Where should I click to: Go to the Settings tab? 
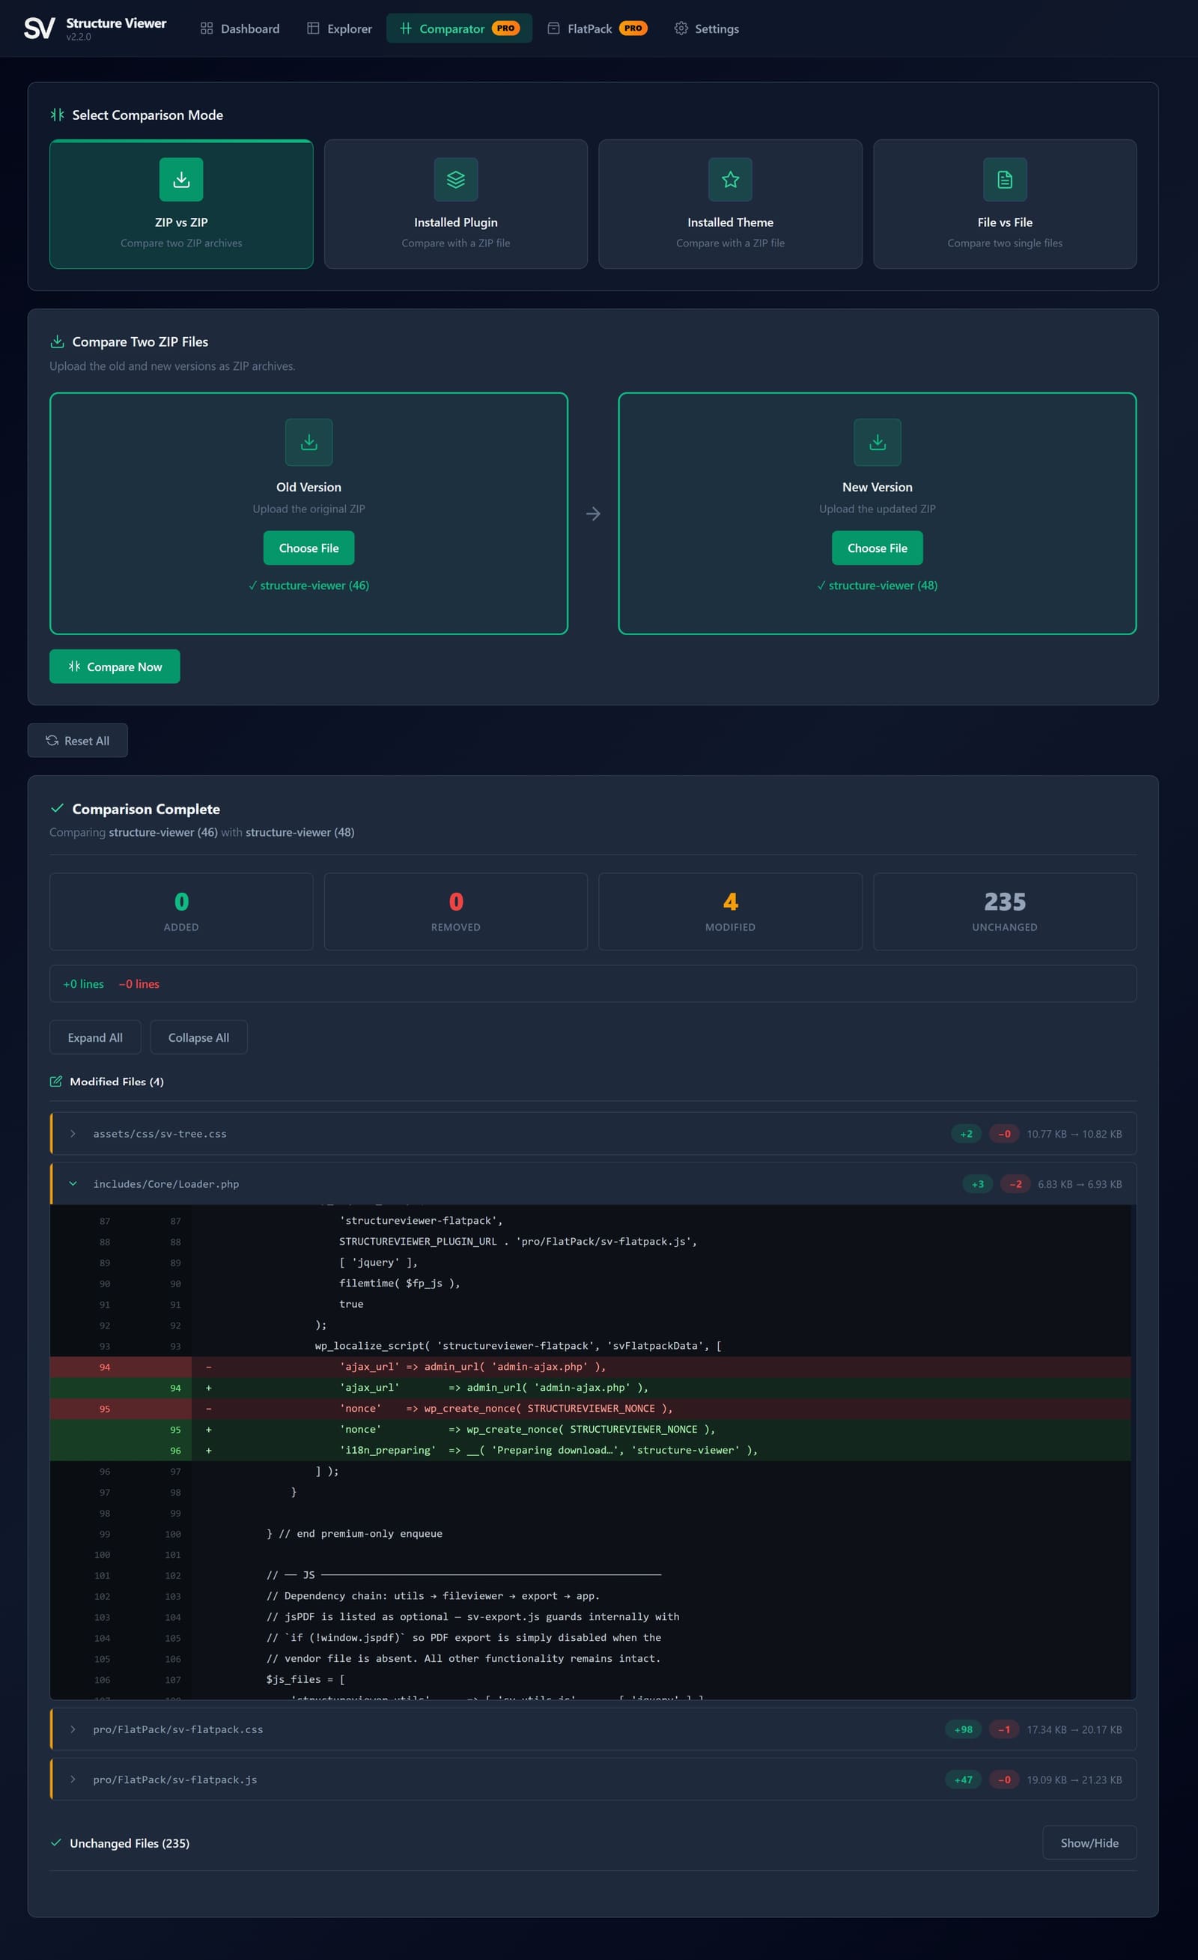tap(706, 28)
